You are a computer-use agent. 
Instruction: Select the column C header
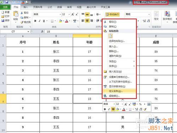coord(89,36)
